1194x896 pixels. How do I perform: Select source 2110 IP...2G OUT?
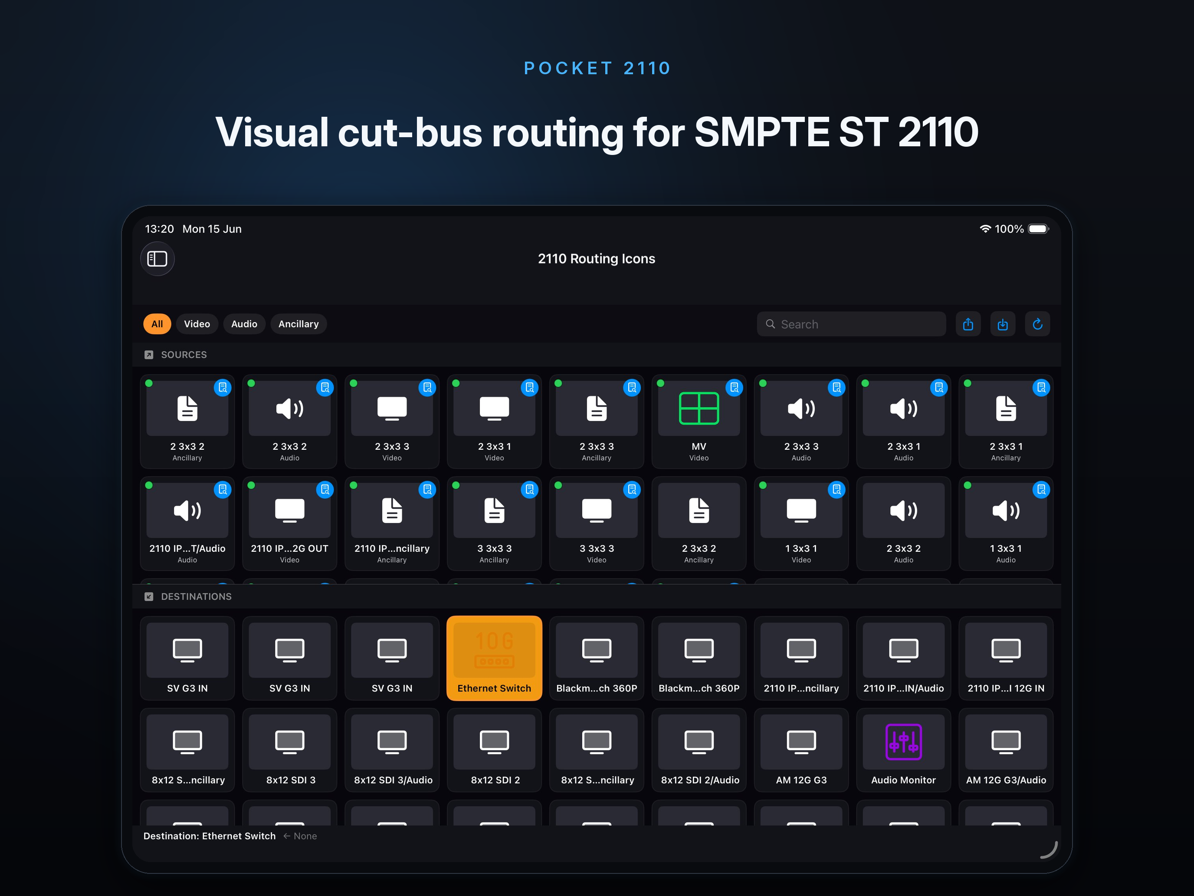click(289, 524)
